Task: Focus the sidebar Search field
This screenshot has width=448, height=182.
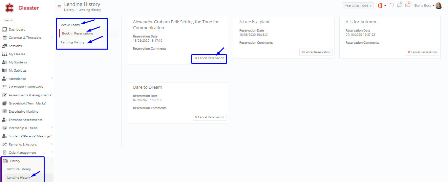Action: [27, 20]
